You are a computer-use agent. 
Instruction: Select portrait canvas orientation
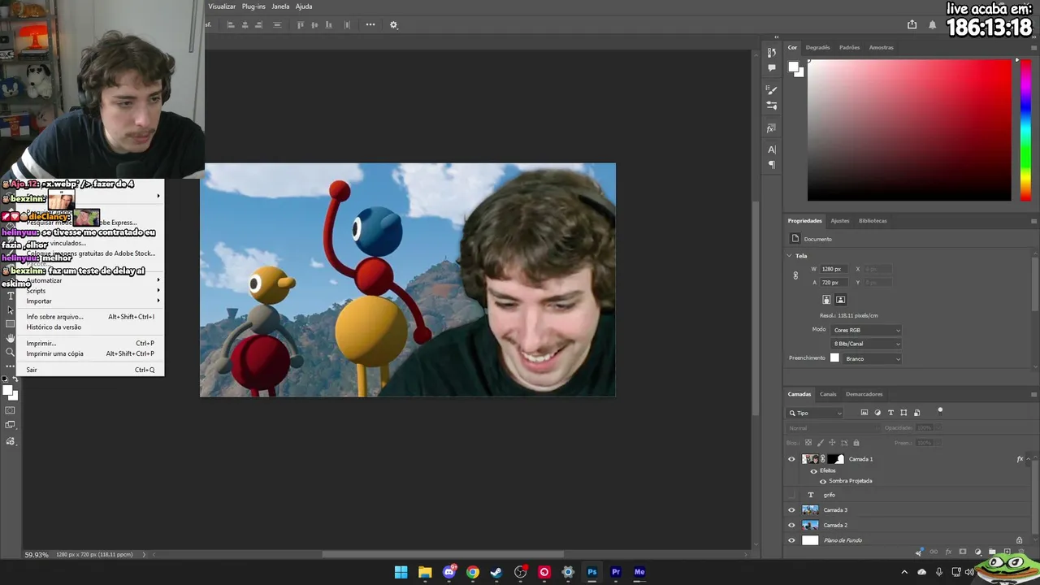pyautogui.click(x=826, y=300)
